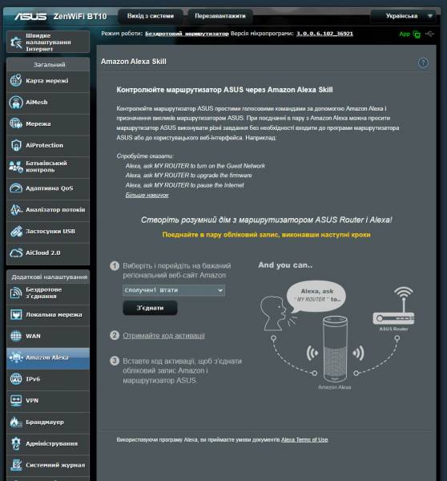
Task: Go to Адаптивна QoS menu item
Action: 48,188
